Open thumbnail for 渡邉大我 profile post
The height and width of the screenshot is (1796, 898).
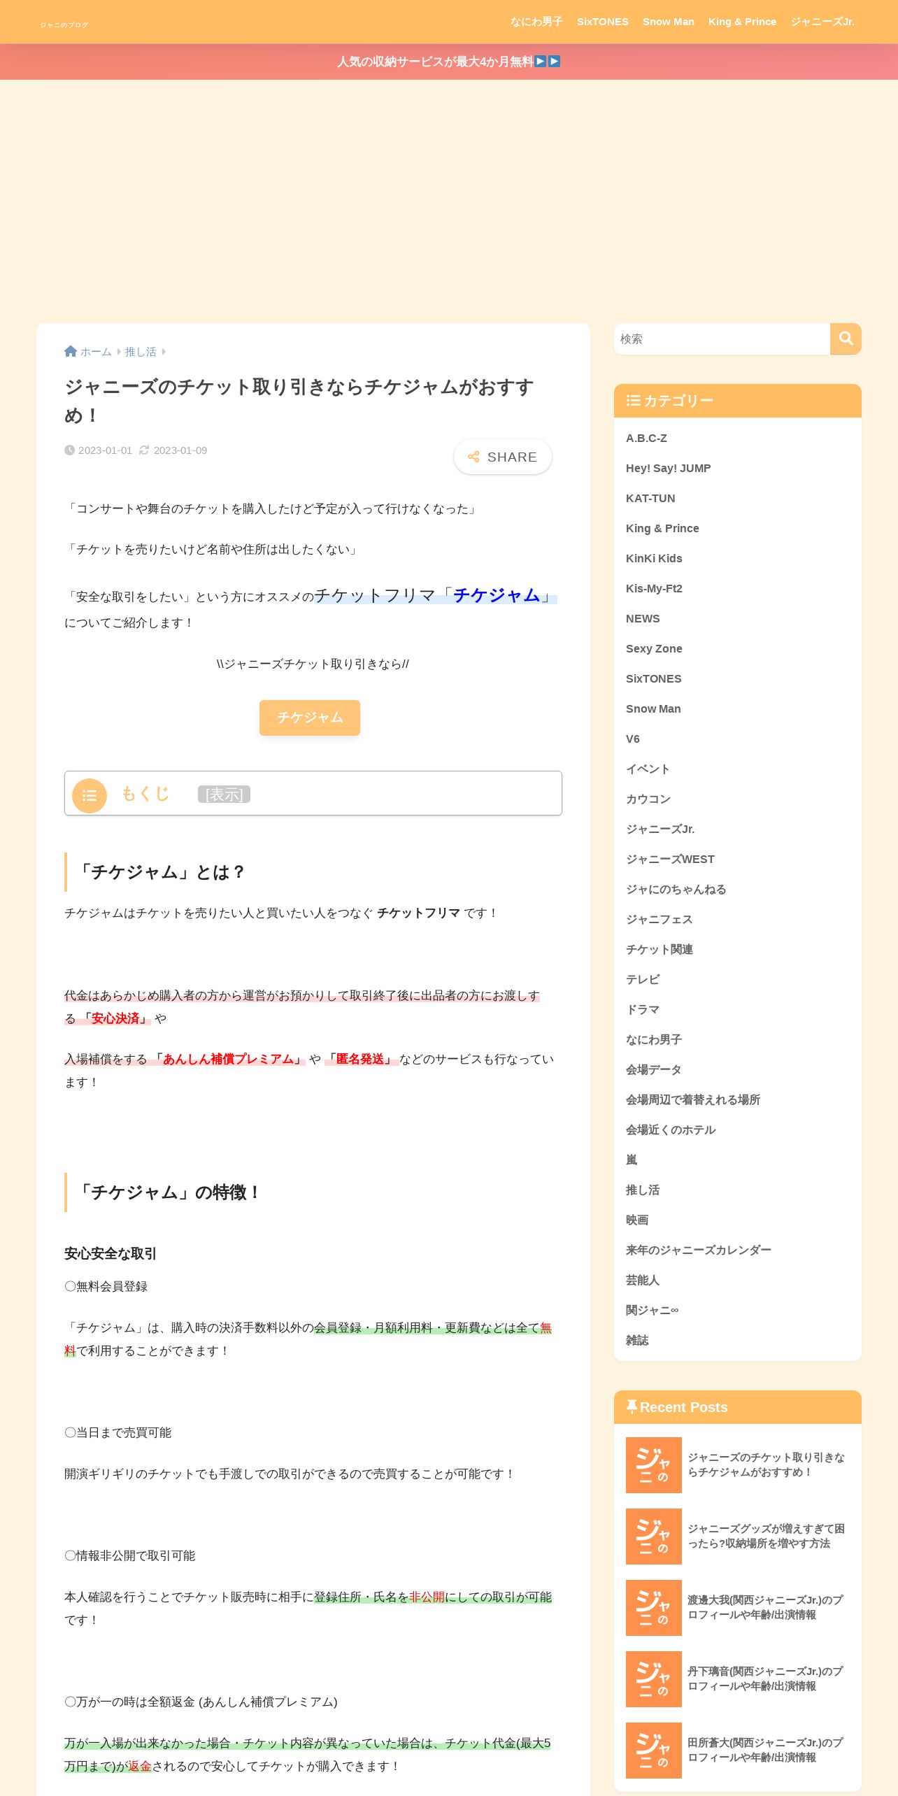(653, 1607)
